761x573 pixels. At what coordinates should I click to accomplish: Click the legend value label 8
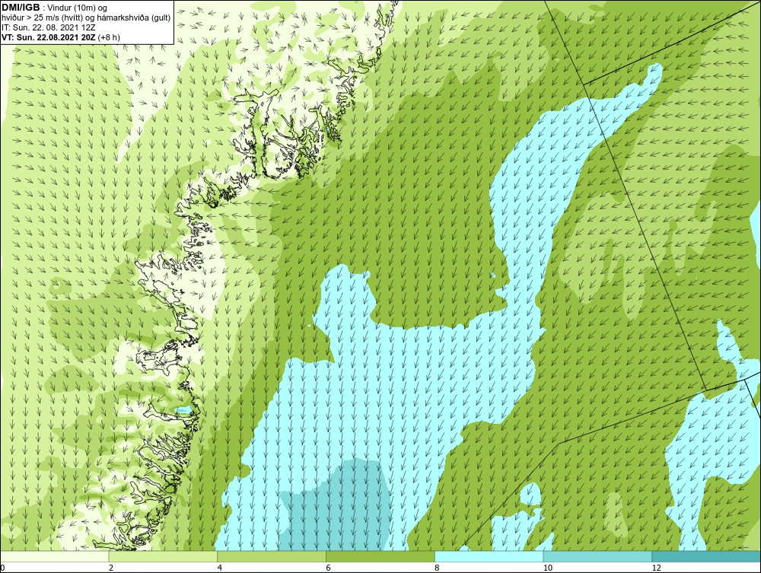[x=438, y=568]
